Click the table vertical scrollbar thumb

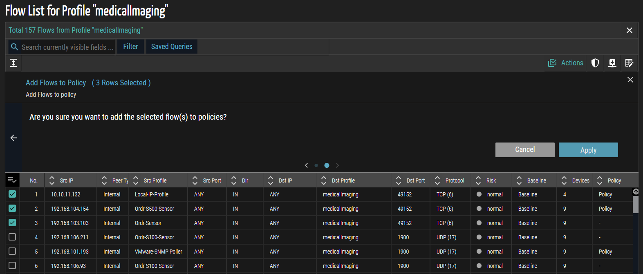635,204
